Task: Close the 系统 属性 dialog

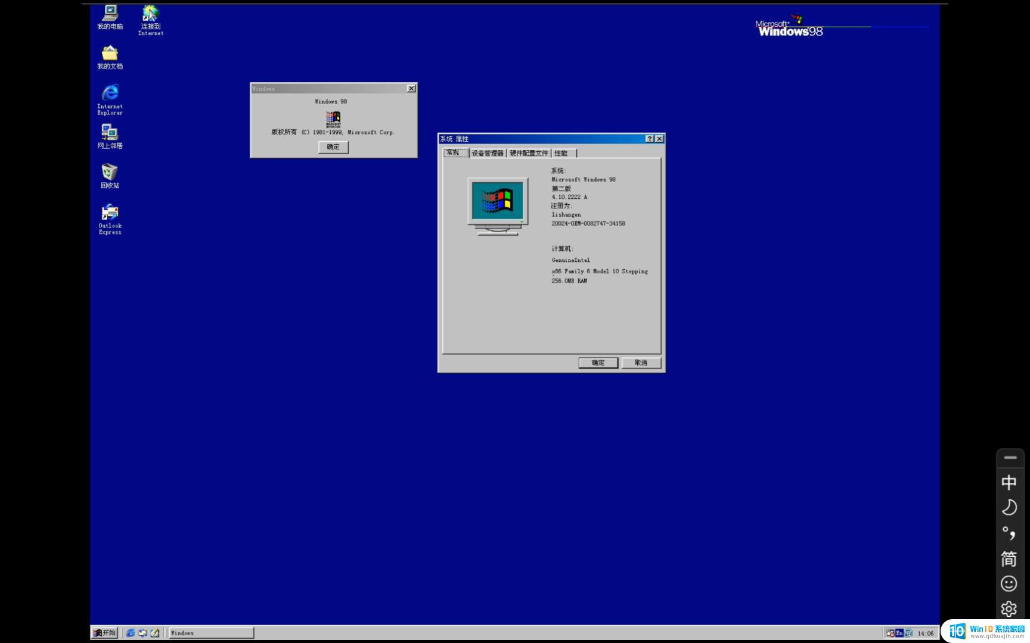Action: click(x=659, y=139)
